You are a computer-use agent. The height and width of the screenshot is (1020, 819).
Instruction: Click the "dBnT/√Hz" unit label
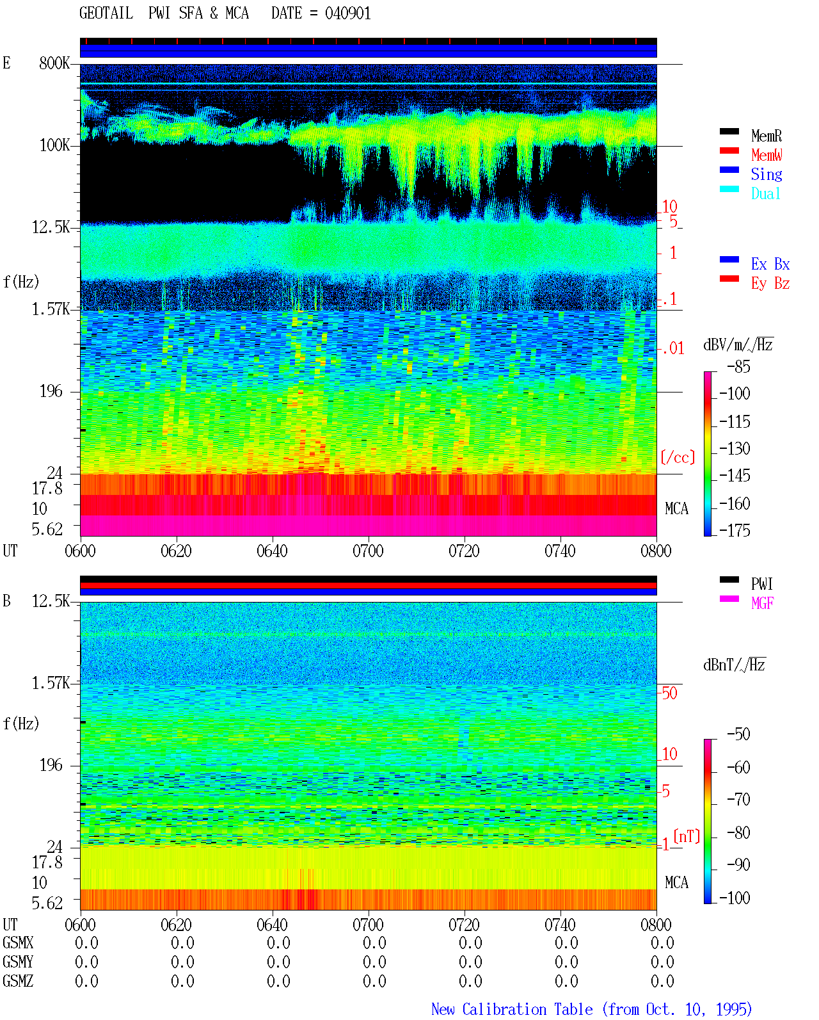tap(735, 665)
